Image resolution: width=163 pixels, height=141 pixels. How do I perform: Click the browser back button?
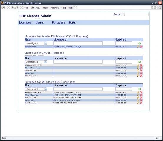[3, 8]
